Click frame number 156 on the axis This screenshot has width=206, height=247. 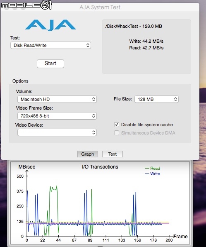138,240
